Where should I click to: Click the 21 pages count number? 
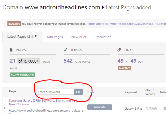[13, 61]
